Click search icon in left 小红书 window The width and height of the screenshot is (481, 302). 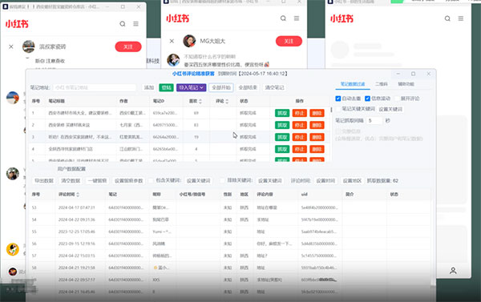click(x=123, y=23)
